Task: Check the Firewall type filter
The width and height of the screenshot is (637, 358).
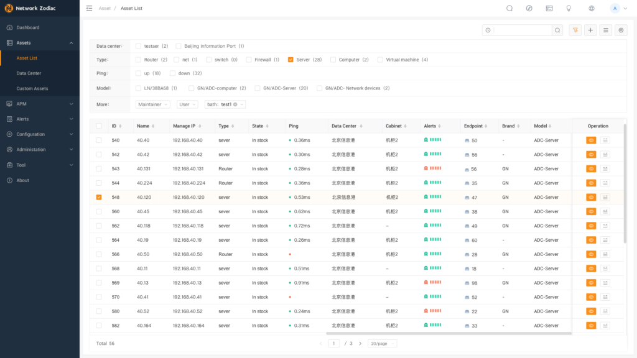Action: [249, 60]
